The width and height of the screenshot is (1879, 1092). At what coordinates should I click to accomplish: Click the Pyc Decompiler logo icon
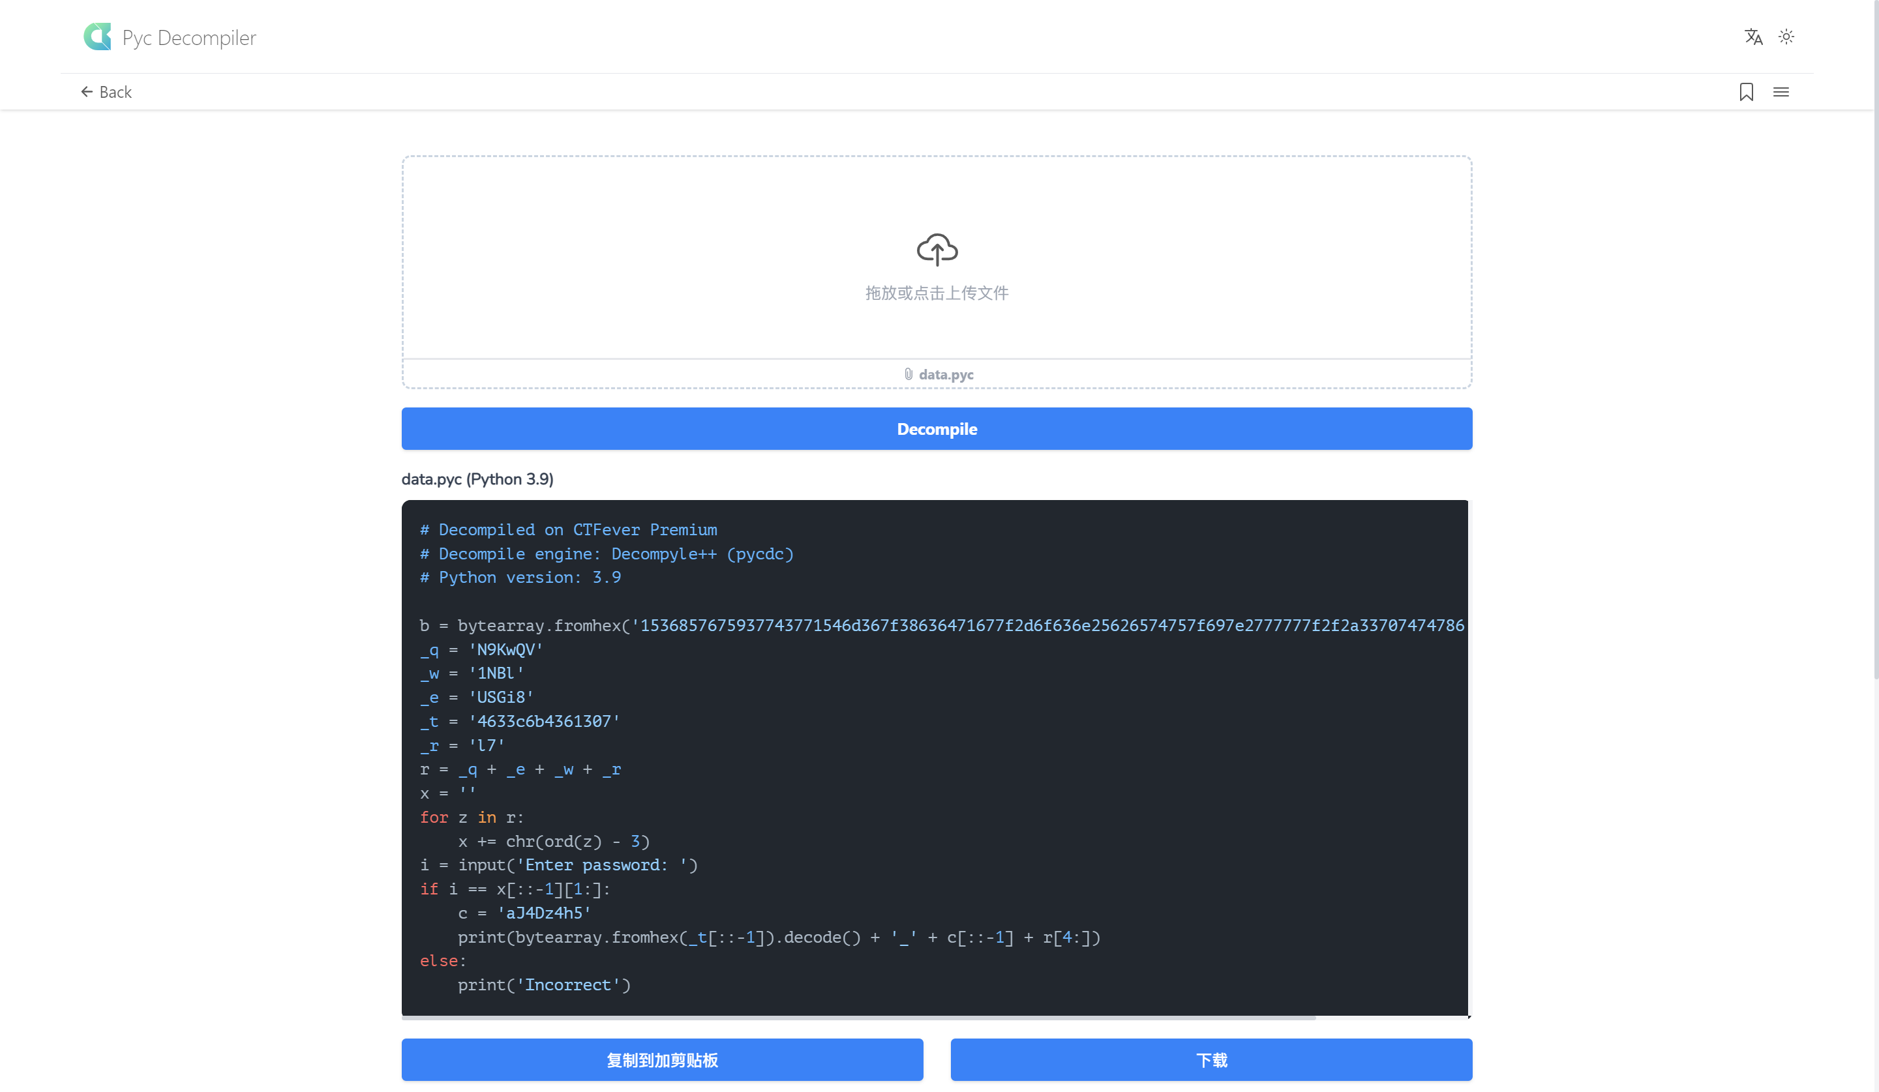click(97, 37)
